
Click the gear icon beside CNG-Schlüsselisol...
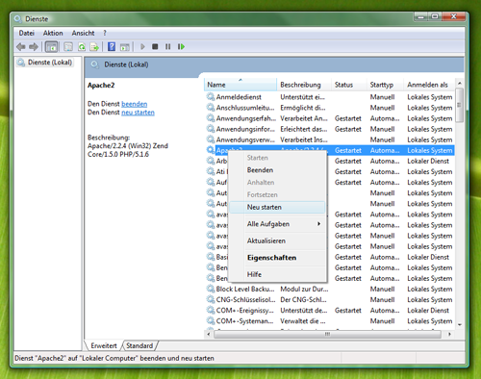point(211,299)
